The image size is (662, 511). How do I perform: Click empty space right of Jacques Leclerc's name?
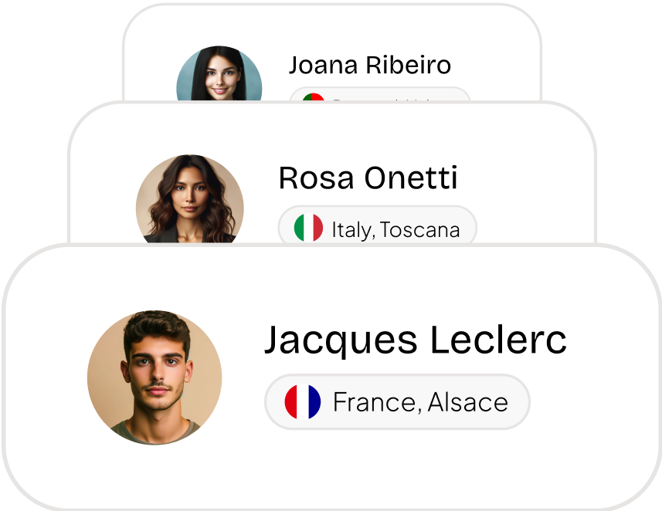pyautogui.click(x=610, y=340)
